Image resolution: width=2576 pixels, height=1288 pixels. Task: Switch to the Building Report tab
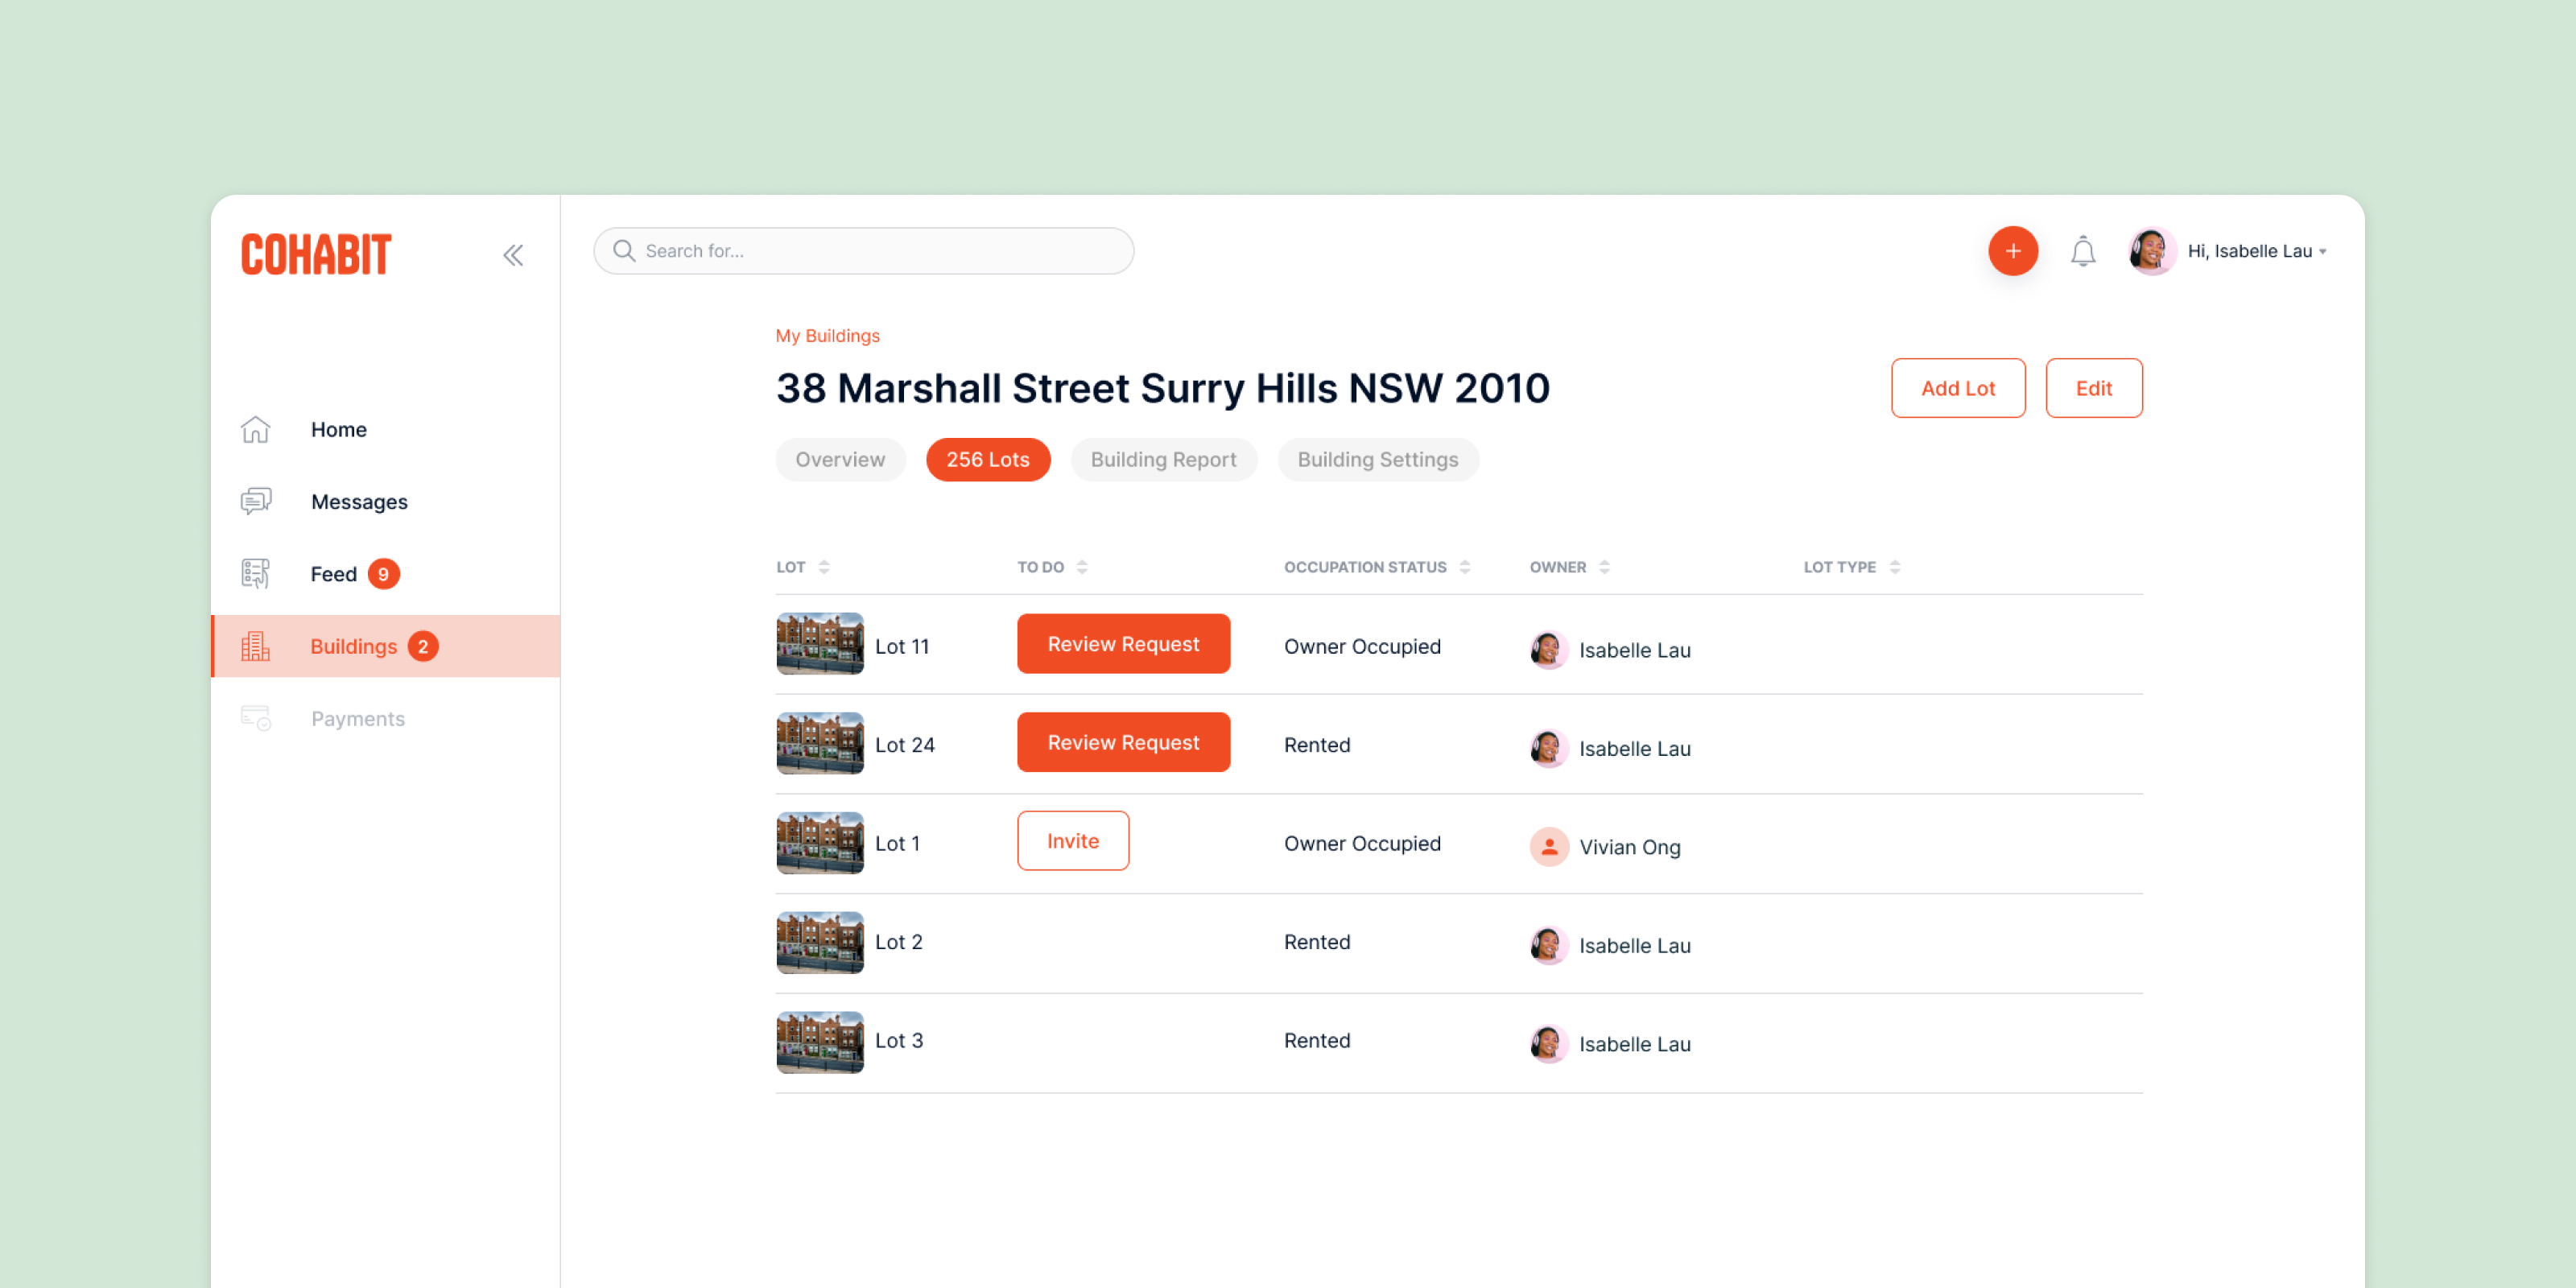(1163, 459)
